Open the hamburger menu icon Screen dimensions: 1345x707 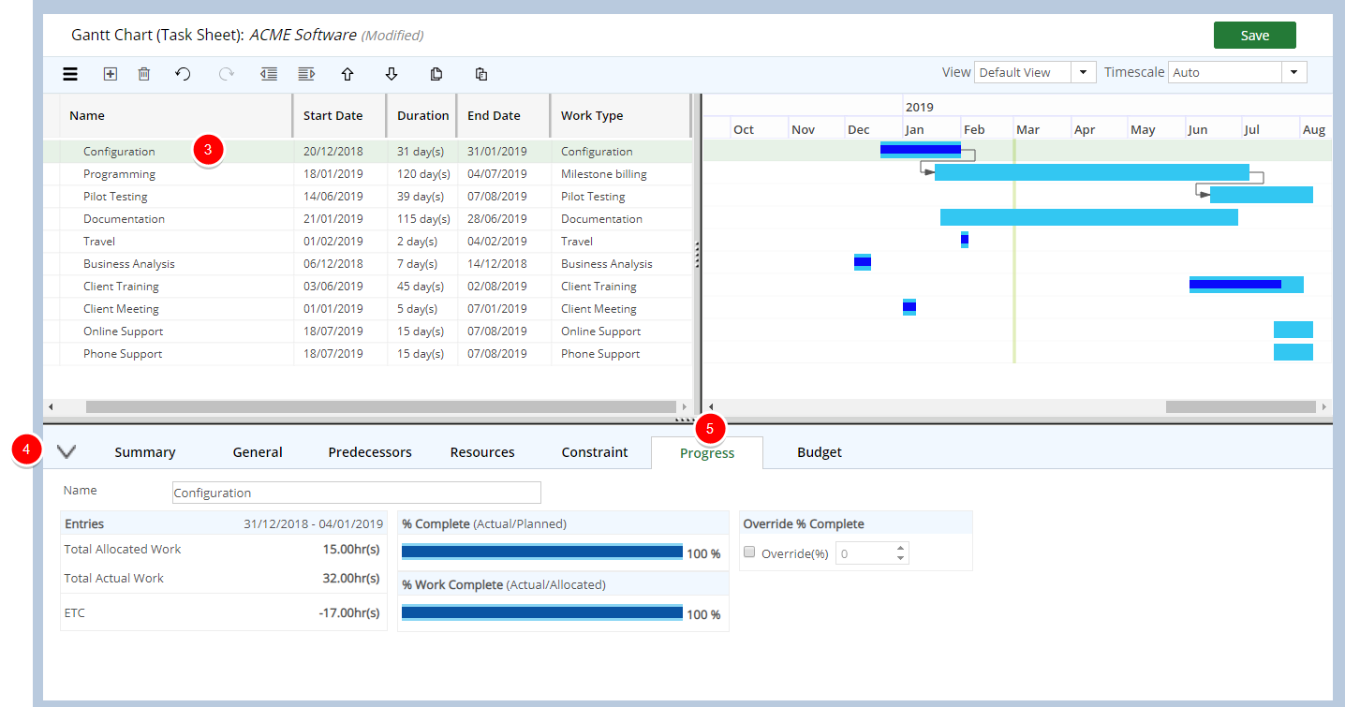coord(70,74)
